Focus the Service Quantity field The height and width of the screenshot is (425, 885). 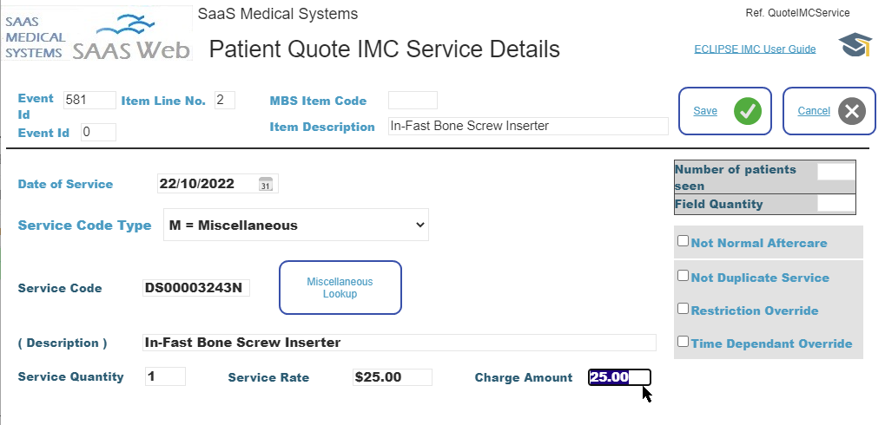165,376
